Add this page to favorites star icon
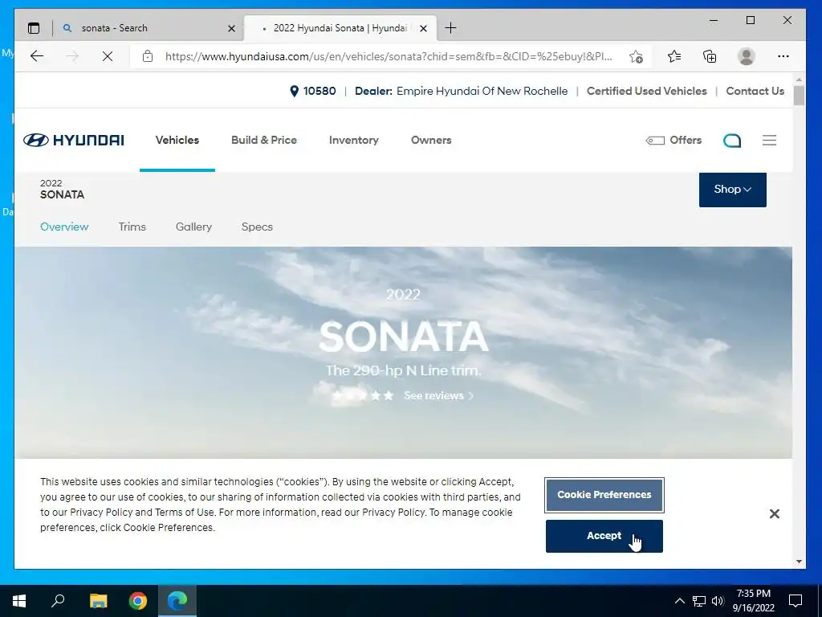The height and width of the screenshot is (617, 822). (636, 56)
